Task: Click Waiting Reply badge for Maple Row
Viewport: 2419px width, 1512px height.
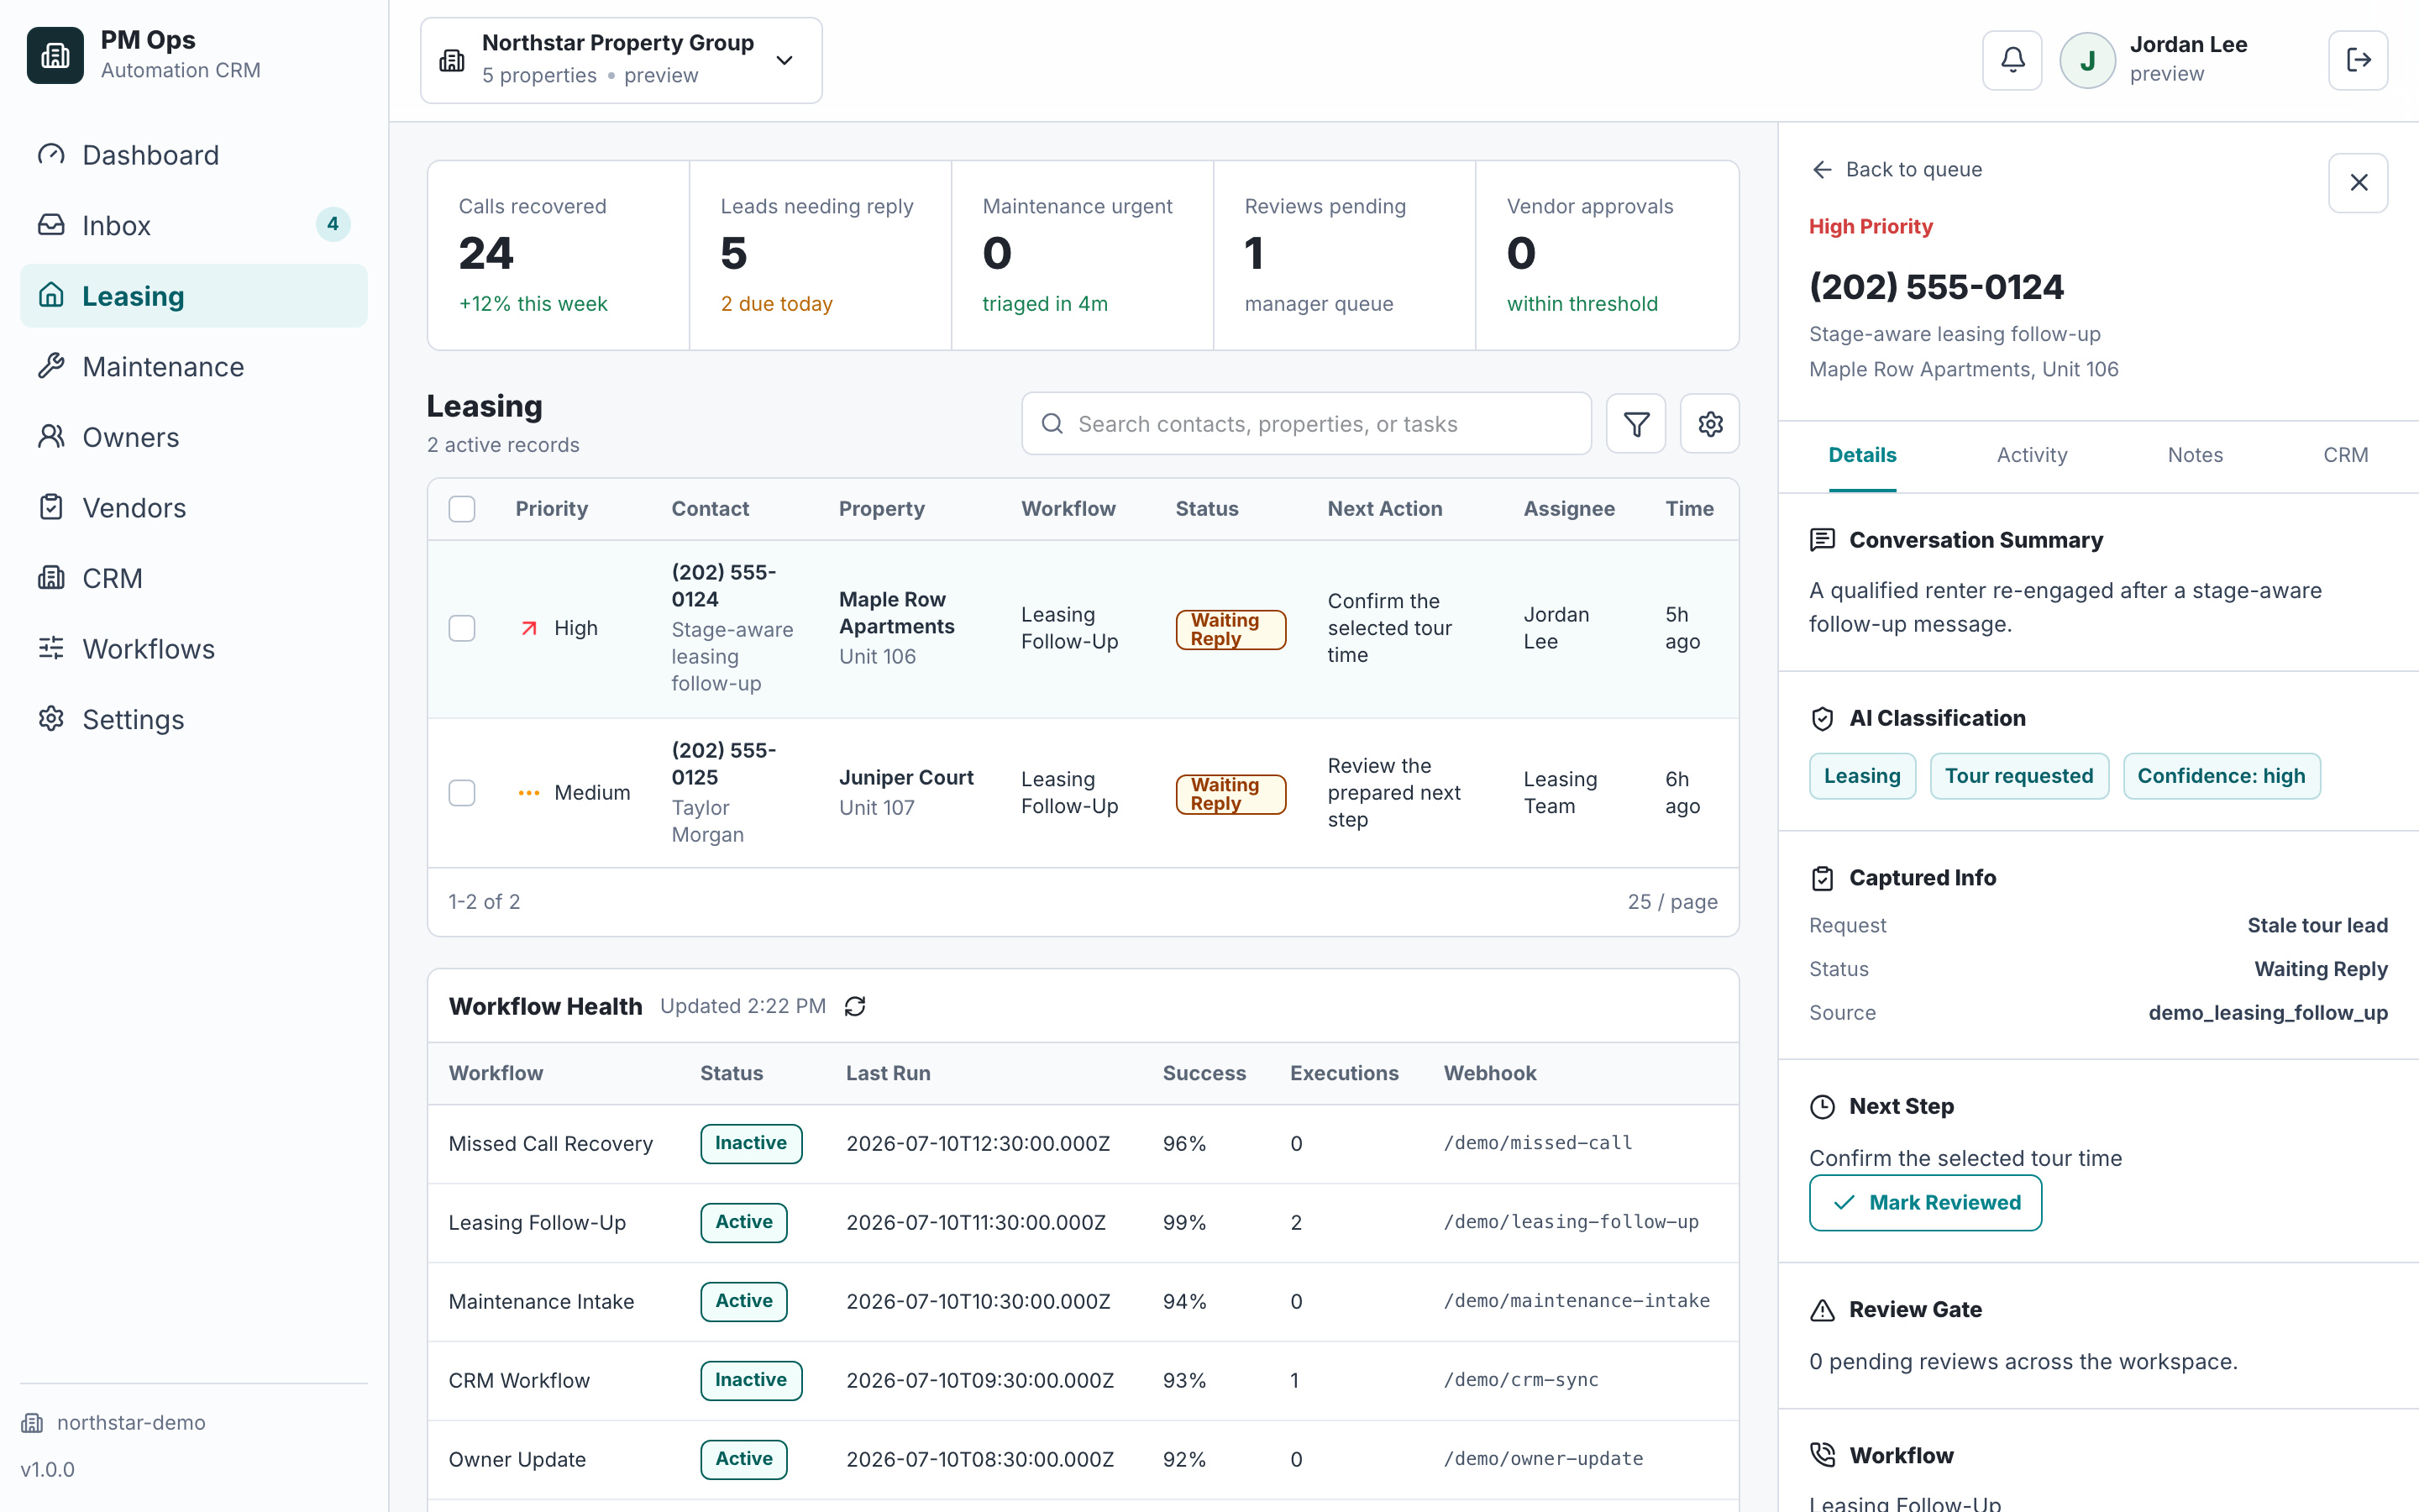Action: tap(1230, 629)
